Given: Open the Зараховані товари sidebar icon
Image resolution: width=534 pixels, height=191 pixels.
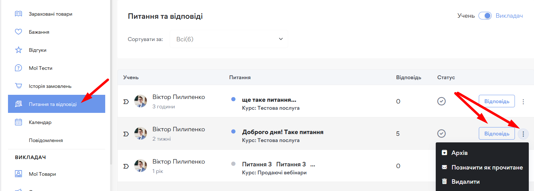Looking at the screenshot, I should (18, 14).
